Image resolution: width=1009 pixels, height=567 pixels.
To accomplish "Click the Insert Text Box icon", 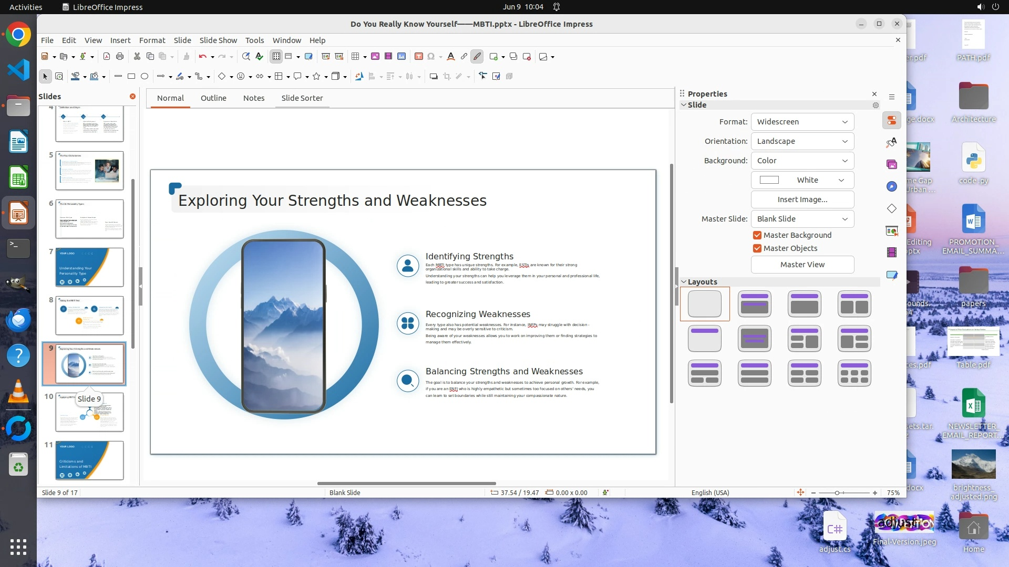I will [x=419, y=57].
